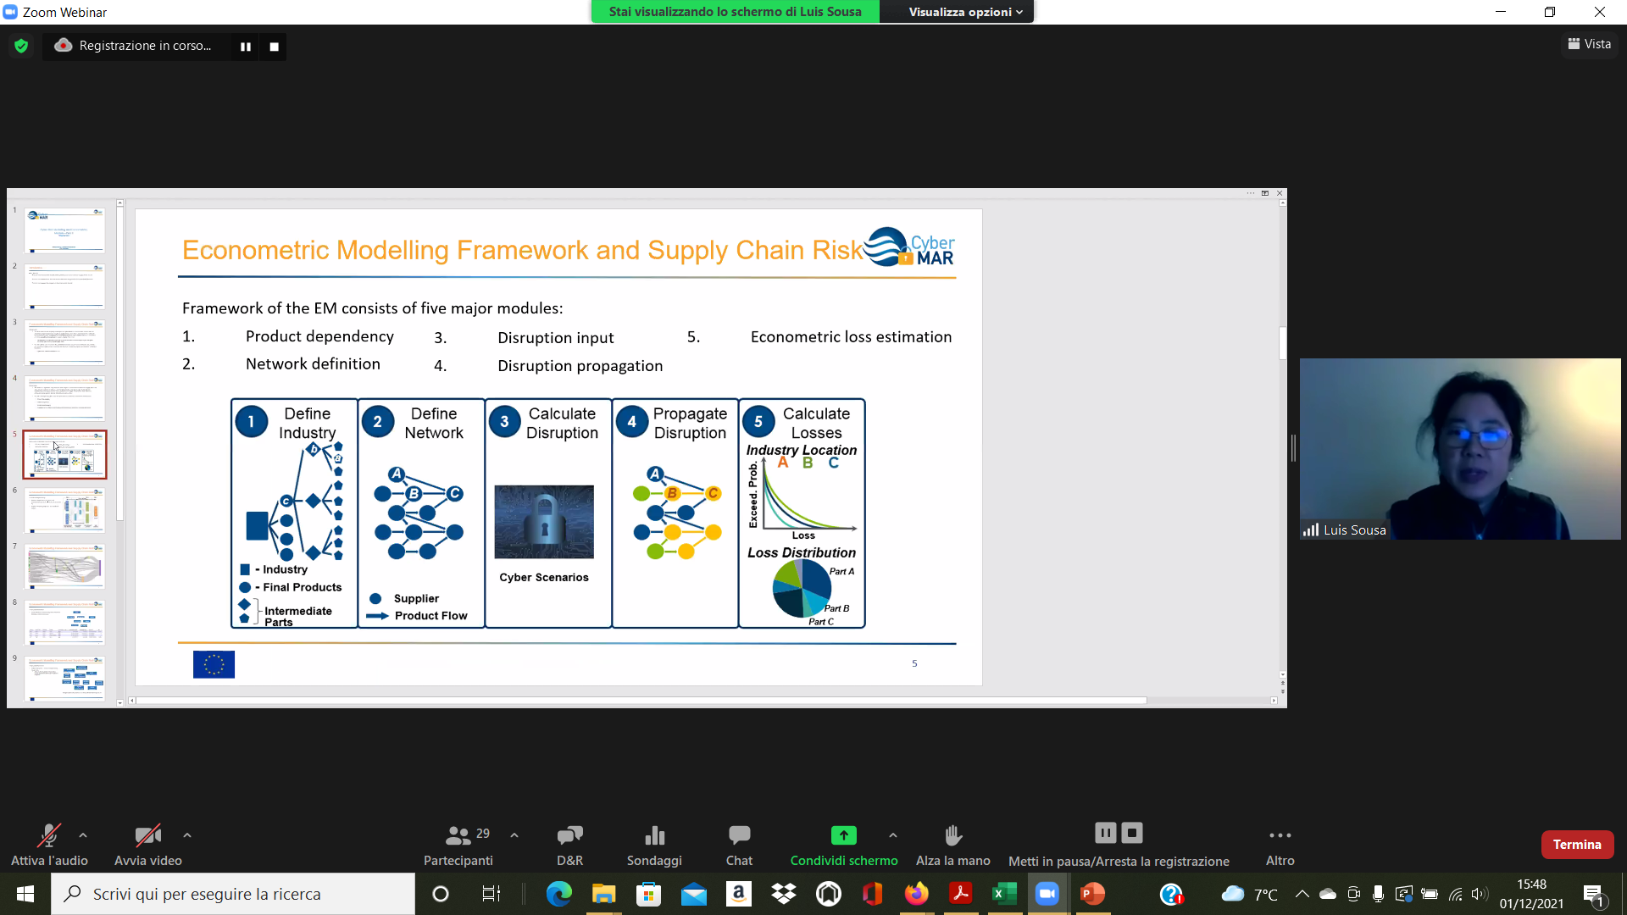Screen dimensions: 1627x915
Task: Stop recording using bottom toolbar stop button
Action: (x=1132, y=833)
